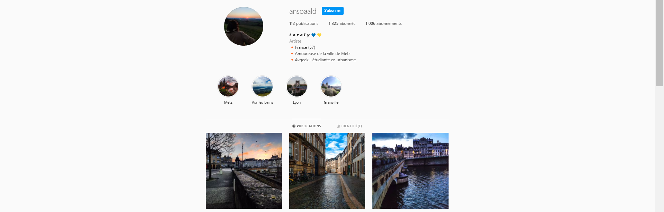Click the ansoaald username heading
Image resolution: width=664 pixels, height=212 pixels.
pos(303,11)
